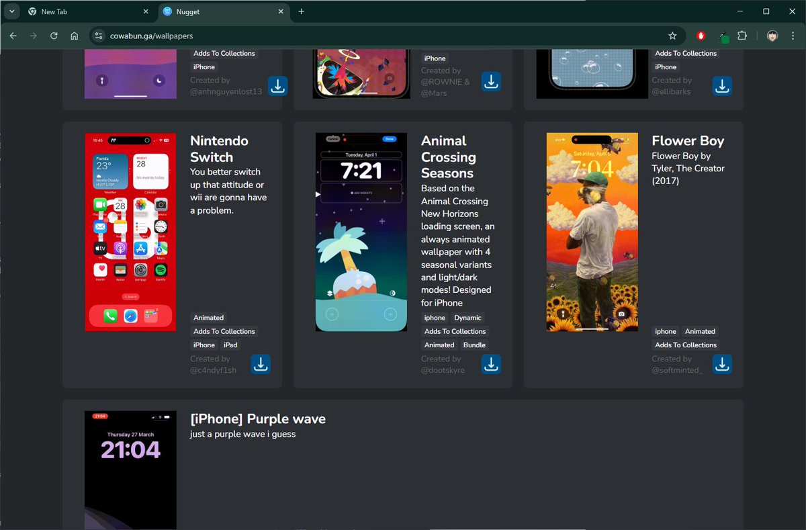Click download icon beside @anhnguyenlost13
This screenshot has height=530, width=806.
tap(278, 86)
